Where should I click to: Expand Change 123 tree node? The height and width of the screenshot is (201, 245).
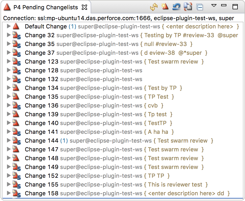pyautogui.click(x=9, y=61)
